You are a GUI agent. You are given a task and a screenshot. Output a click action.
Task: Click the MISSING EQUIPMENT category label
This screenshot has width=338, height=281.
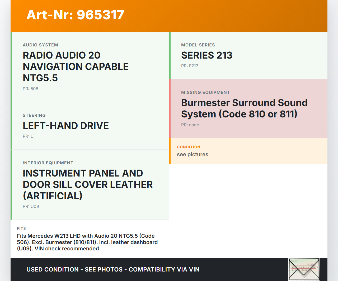pyautogui.click(x=205, y=93)
